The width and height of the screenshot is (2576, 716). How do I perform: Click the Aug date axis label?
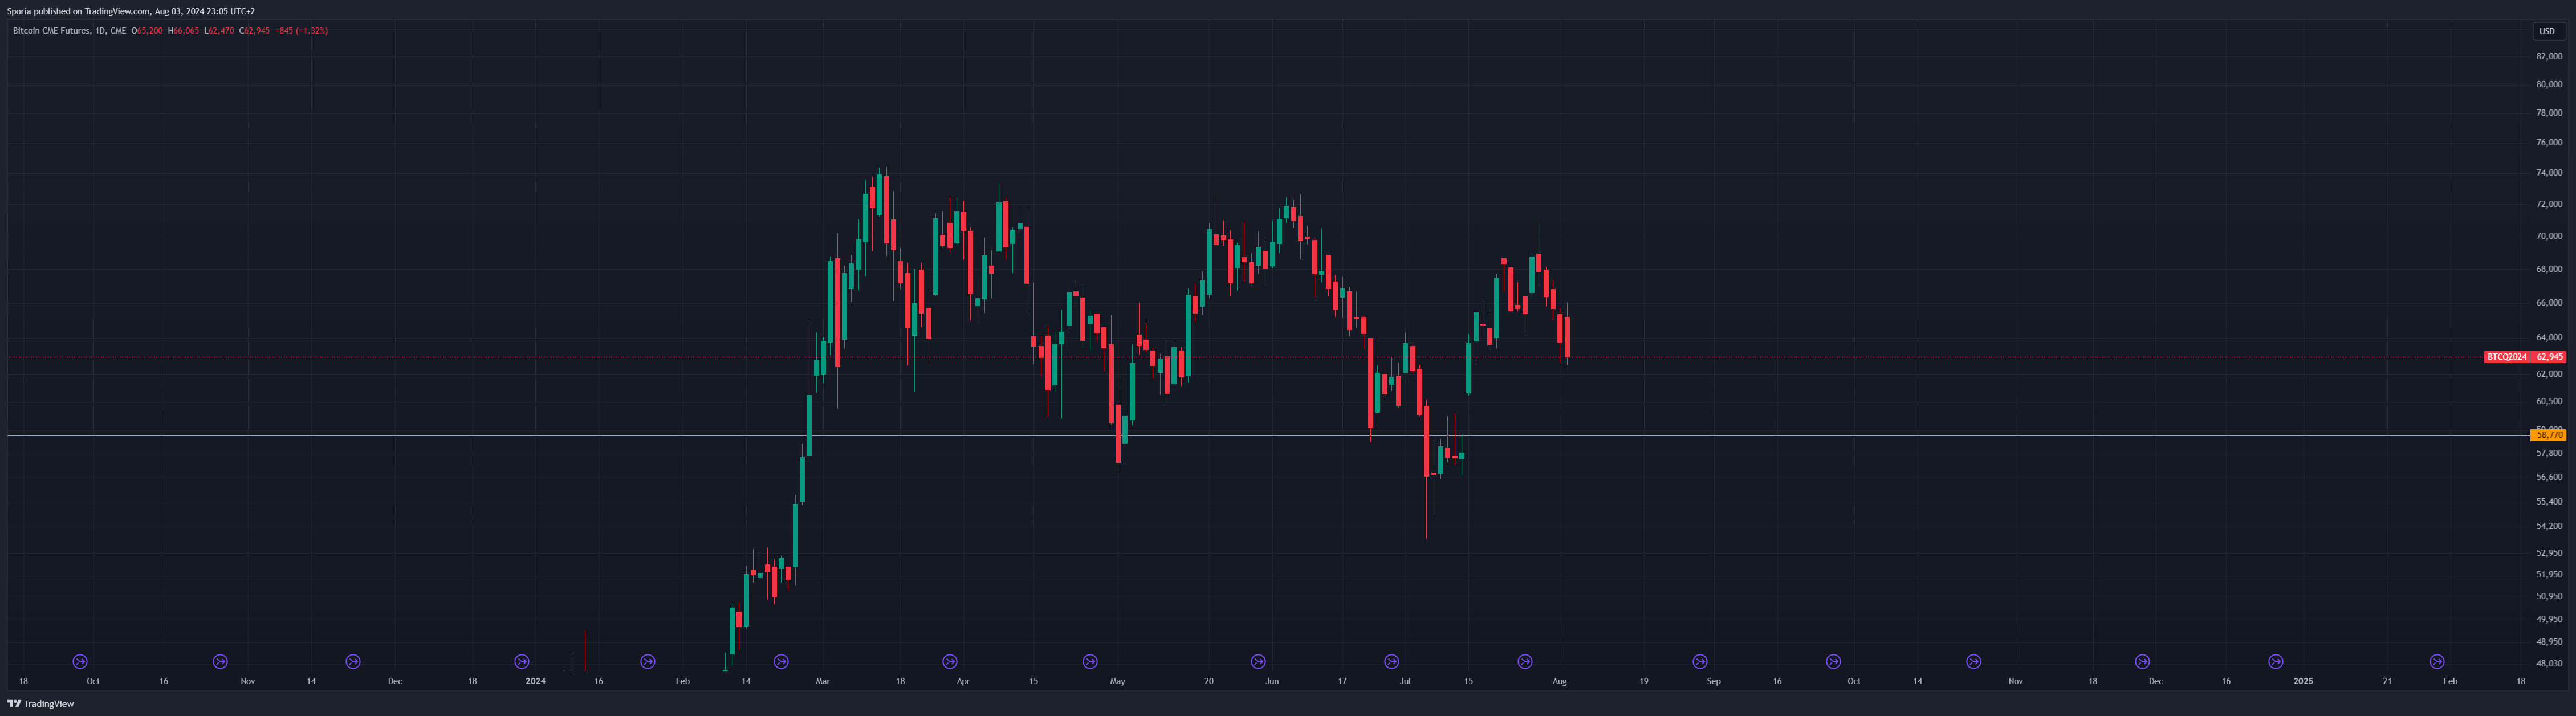(x=1559, y=681)
